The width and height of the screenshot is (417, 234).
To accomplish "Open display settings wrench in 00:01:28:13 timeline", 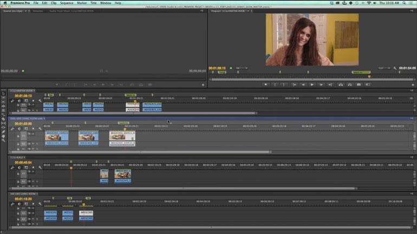I will click(x=40, y=101).
